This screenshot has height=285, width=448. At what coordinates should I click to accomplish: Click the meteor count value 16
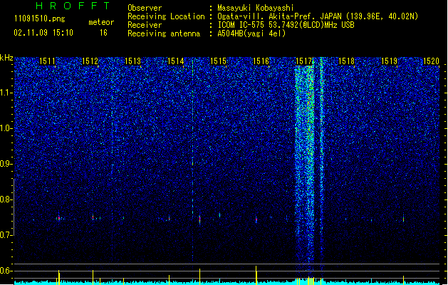point(103,33)
